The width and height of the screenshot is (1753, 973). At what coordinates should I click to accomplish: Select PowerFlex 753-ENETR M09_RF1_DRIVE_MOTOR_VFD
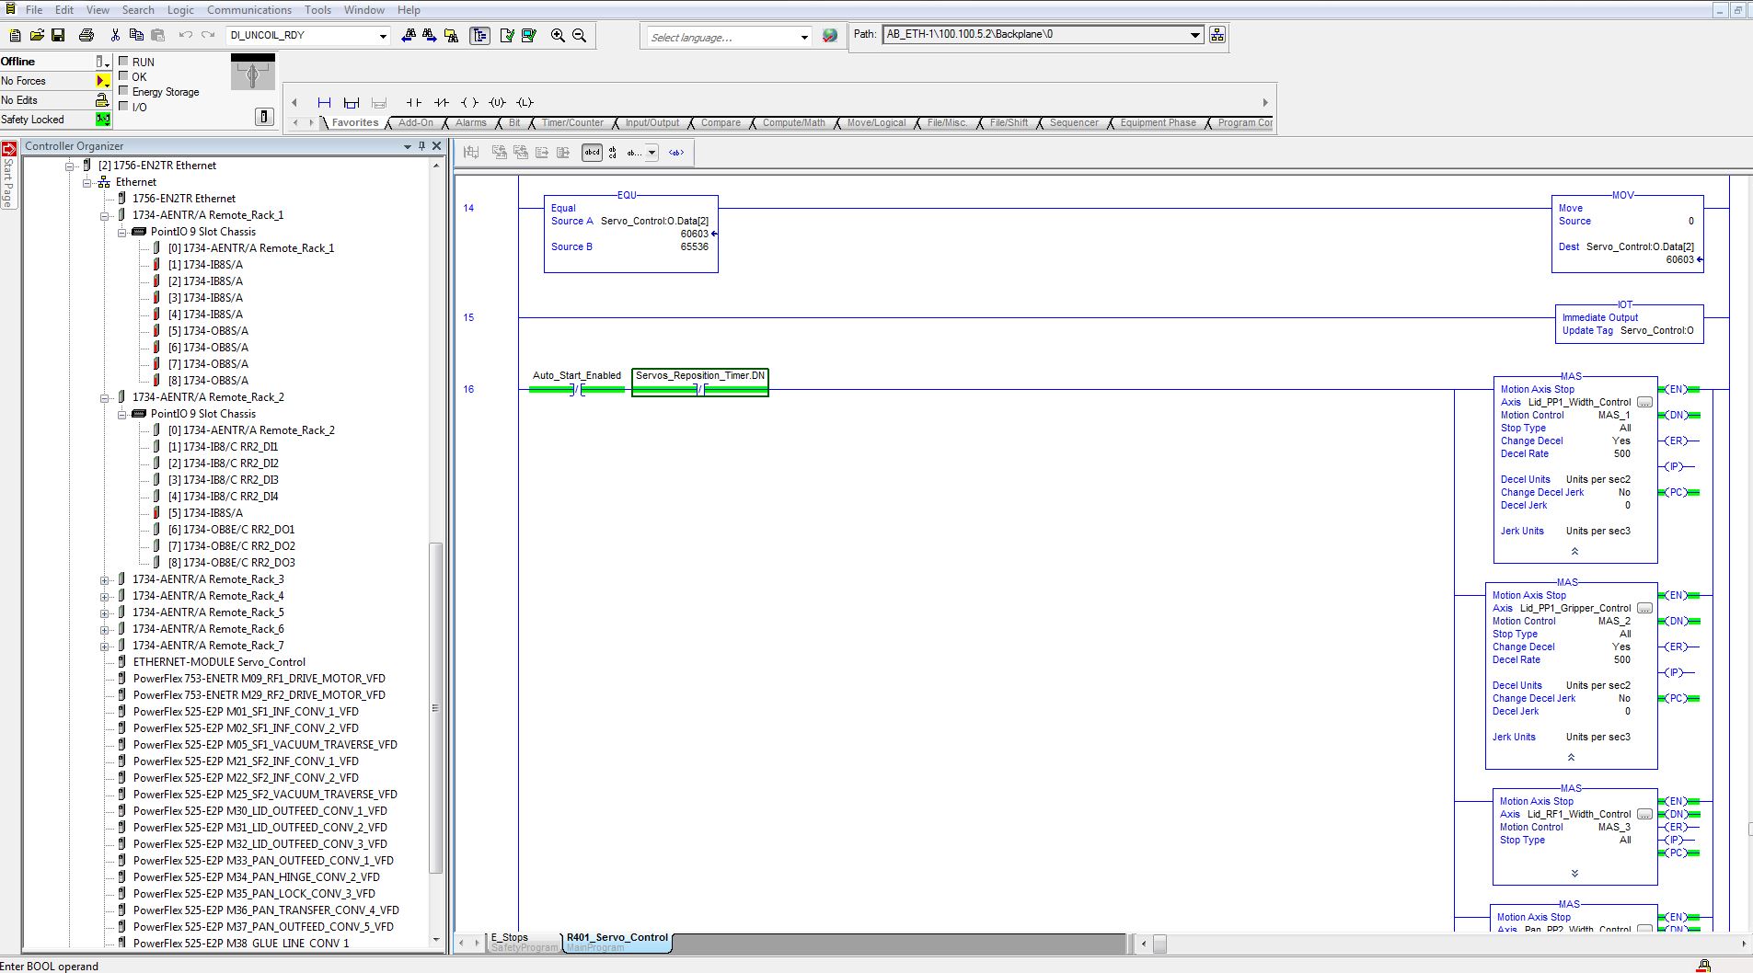click(x=259, y=679)
